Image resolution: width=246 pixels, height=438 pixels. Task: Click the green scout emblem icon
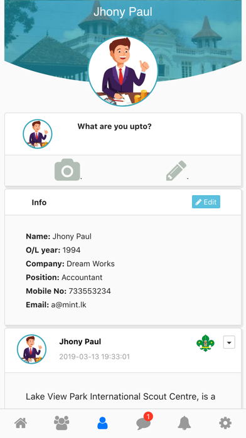pos(205,343)
